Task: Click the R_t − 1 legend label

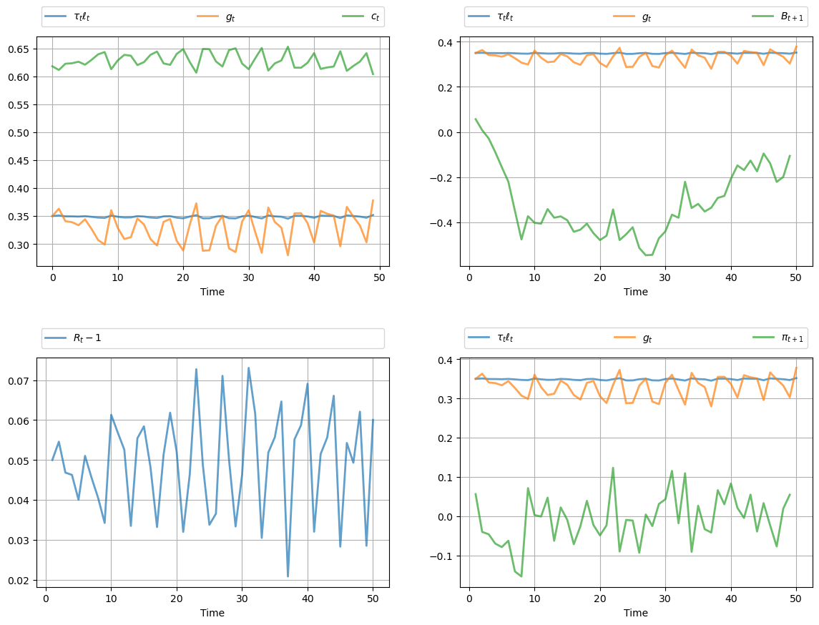Action: (x=88, y=338)
